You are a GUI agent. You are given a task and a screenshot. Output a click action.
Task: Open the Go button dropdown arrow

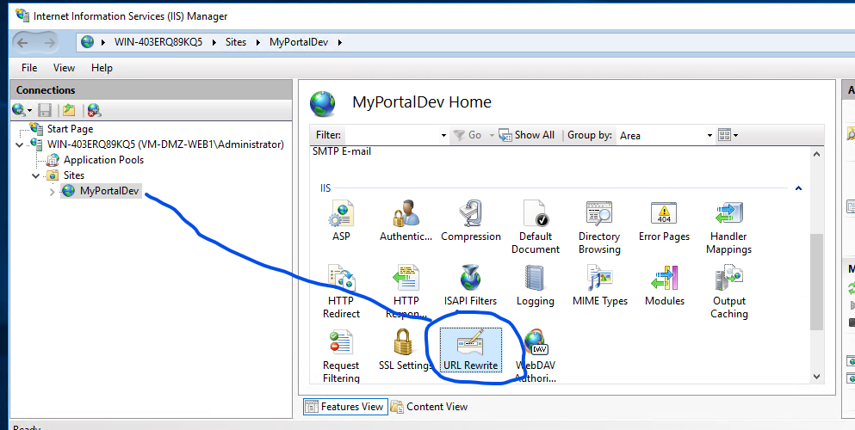492,135
